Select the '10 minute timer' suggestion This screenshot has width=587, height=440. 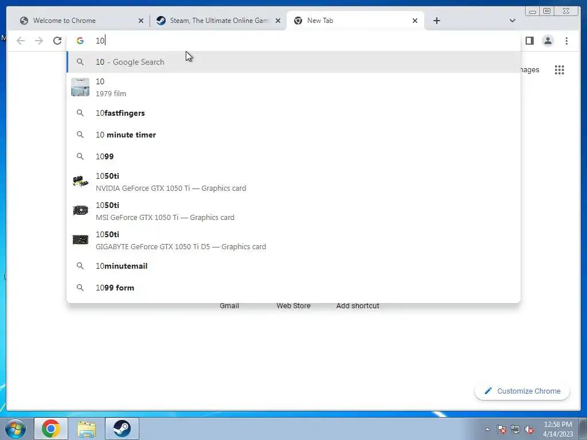tap(293, 135)
